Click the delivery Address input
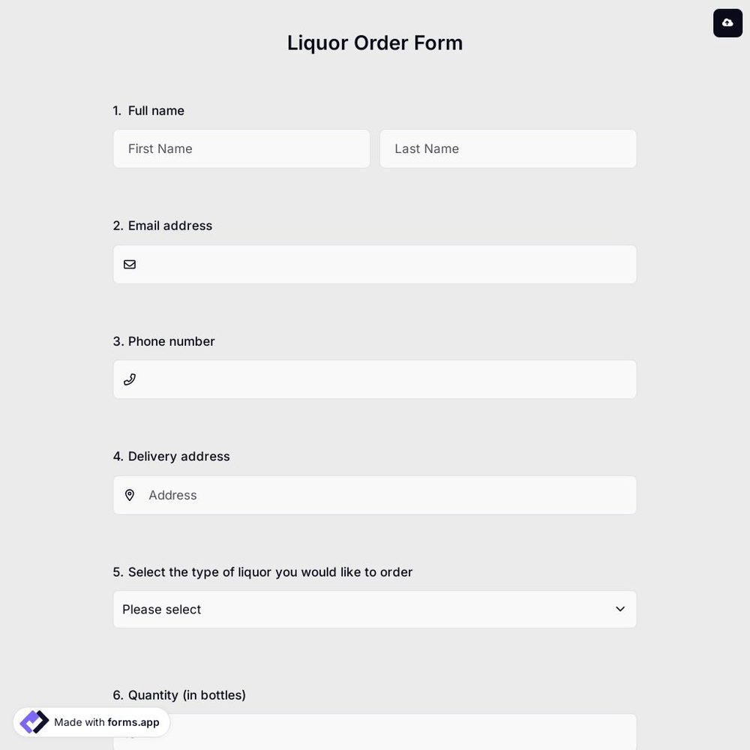 tap(374, 494)
